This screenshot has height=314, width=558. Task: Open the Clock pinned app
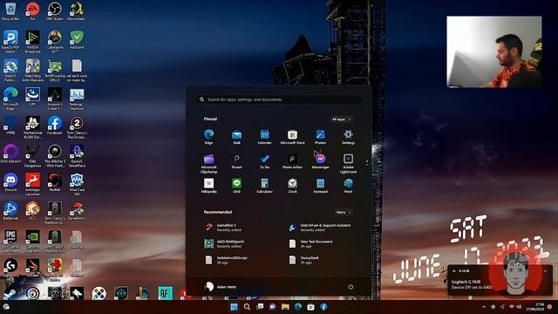click(293, 186)
